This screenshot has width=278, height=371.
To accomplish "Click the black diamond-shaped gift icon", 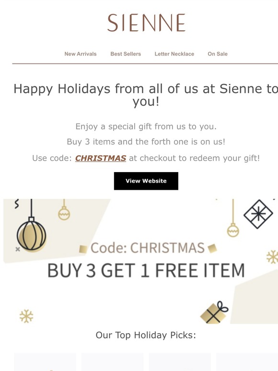I will point(258,214).
